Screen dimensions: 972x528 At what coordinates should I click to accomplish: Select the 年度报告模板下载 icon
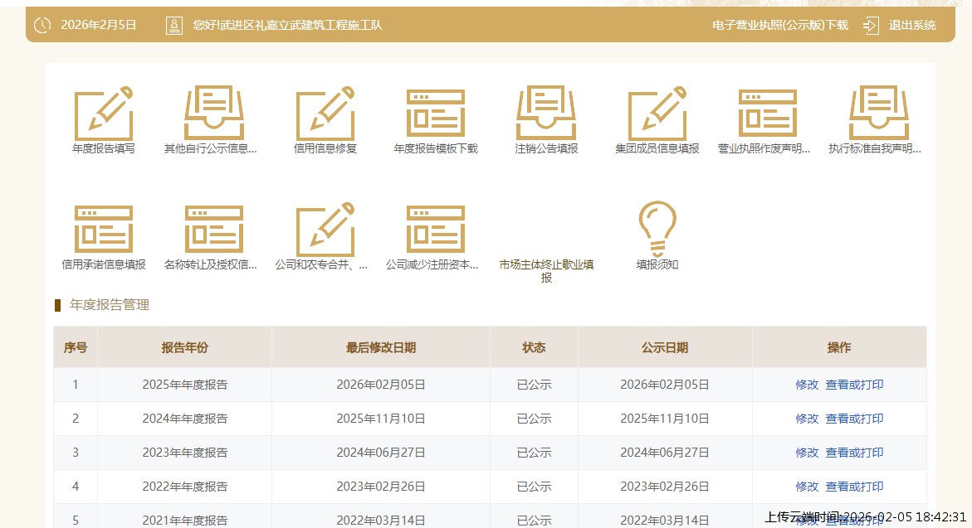click(x=435, y=113)
